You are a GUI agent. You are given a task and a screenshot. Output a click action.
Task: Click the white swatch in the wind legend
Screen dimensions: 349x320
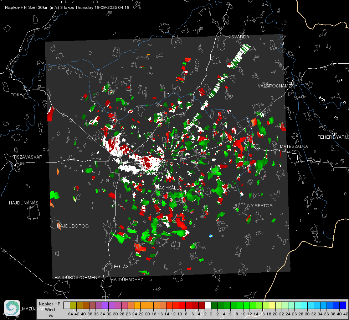click(208, 305)
